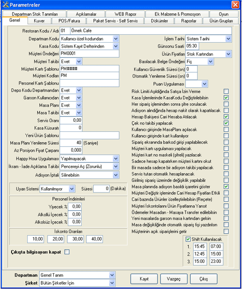Switch to the Kuver tab
This screenshot has height=289, width=242.
click(x=39, y=21)
